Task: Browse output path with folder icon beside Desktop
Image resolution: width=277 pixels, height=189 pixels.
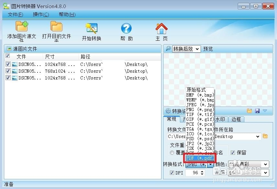Action: pos(264,136)
